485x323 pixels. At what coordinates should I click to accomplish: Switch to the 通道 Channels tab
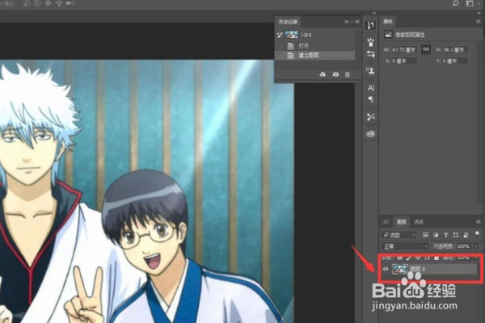419,222
